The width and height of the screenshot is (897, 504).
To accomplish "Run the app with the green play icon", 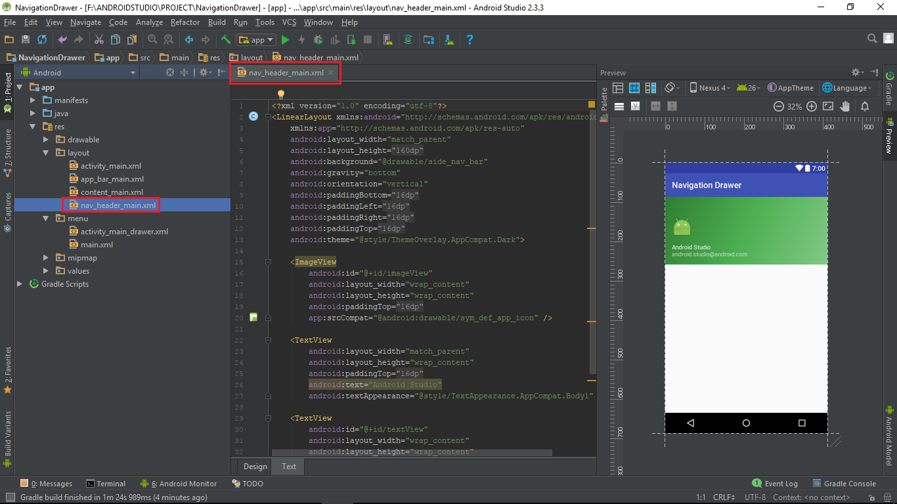I will [284, 39].
